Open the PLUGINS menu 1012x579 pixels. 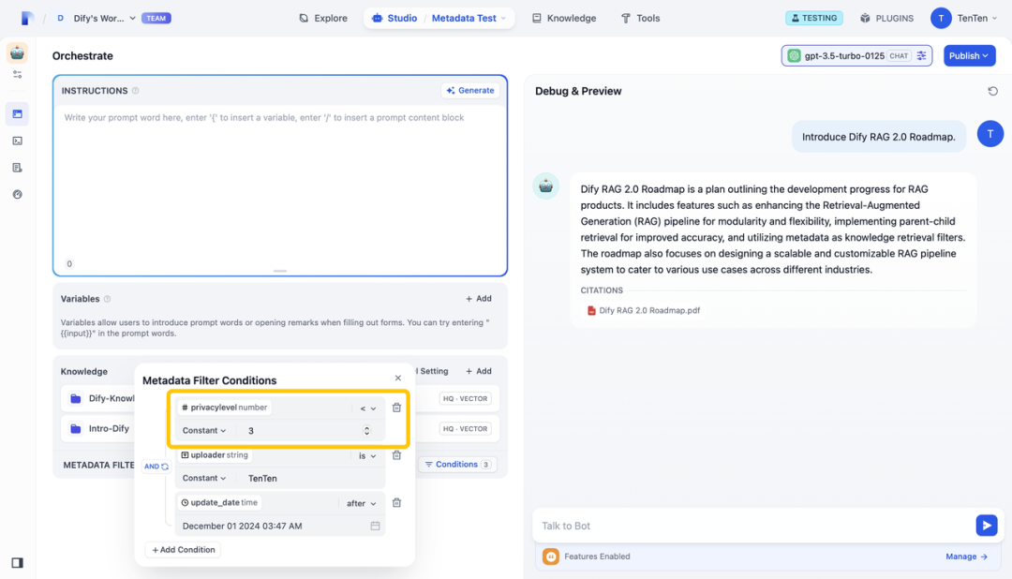[x=886, y=18]
